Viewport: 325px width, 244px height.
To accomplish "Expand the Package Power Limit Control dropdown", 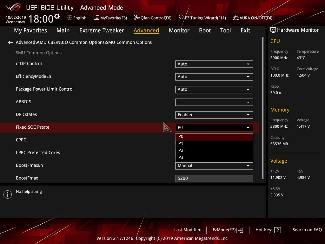I will 214,89.
